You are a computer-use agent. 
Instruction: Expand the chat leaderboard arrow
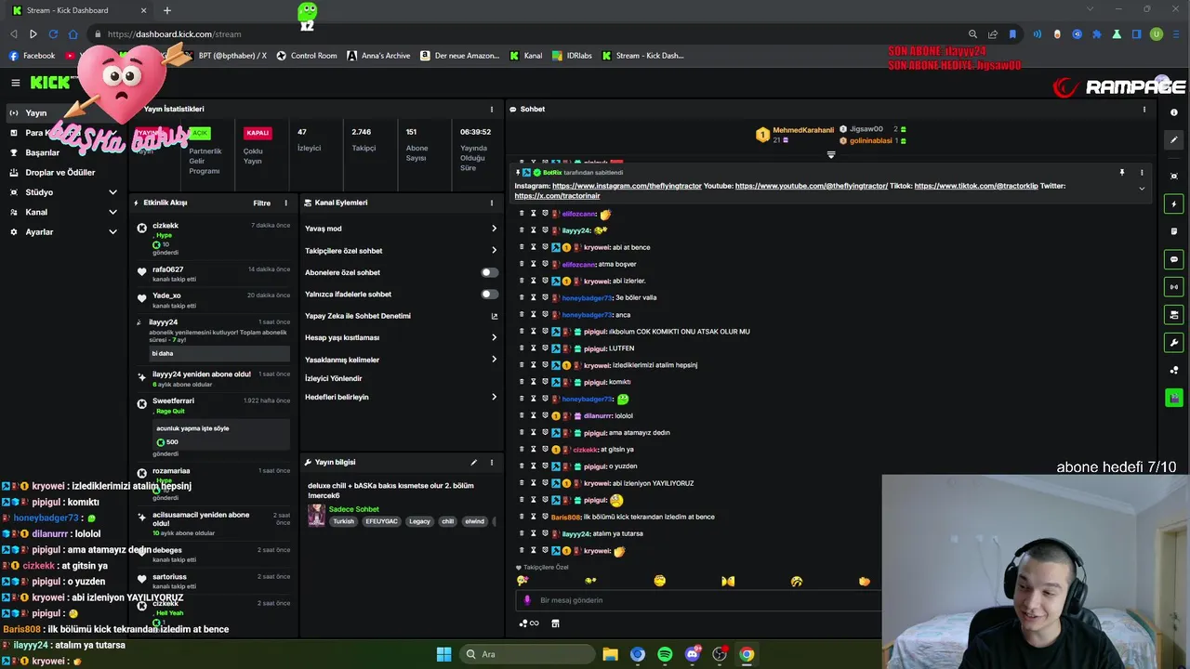click(831, 155)
